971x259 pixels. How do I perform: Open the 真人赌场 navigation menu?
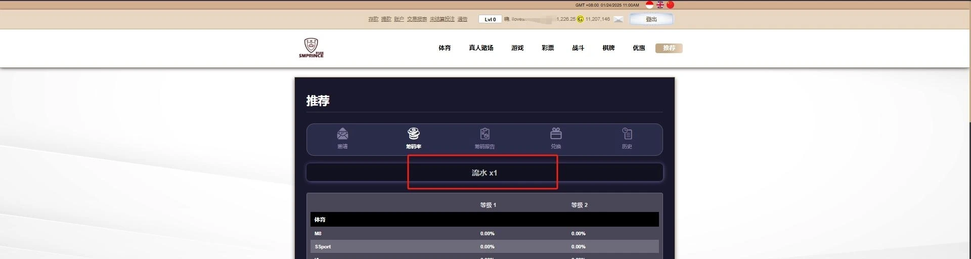click(481, 48)
